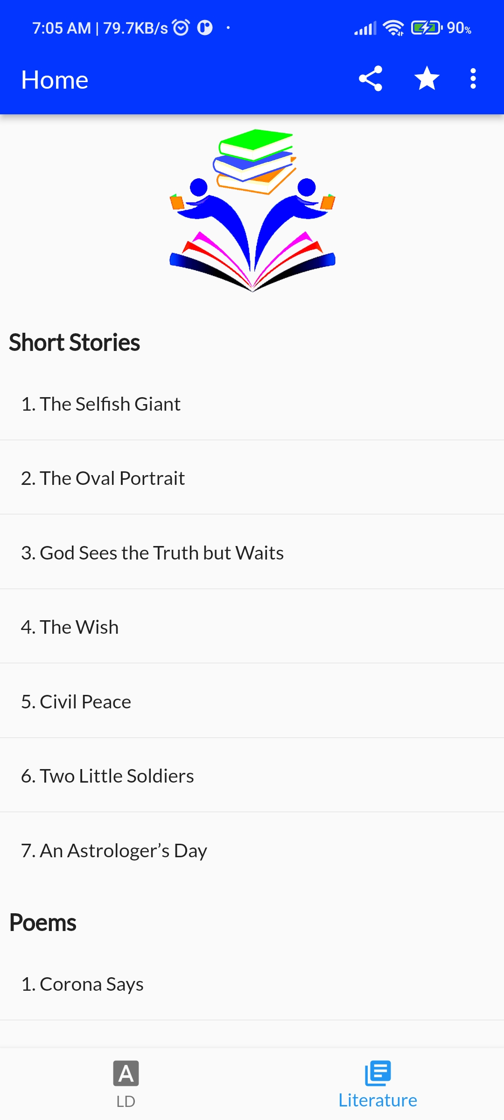This screenshot has width=504, height=1120.
Task: Switch to the LD tab label
Action: pyautogui.click(x=126, y=1101)
